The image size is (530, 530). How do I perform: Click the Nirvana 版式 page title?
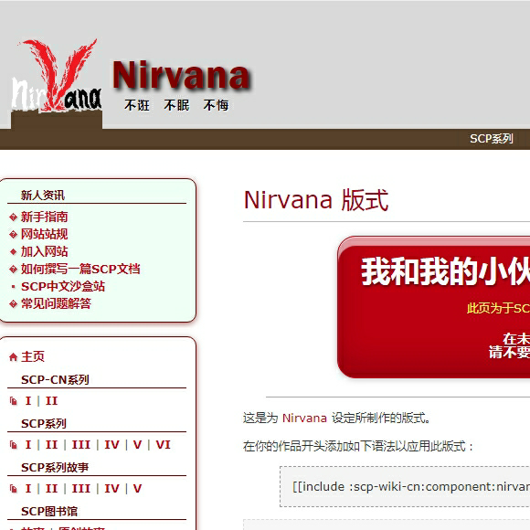[x=316, y=200]
